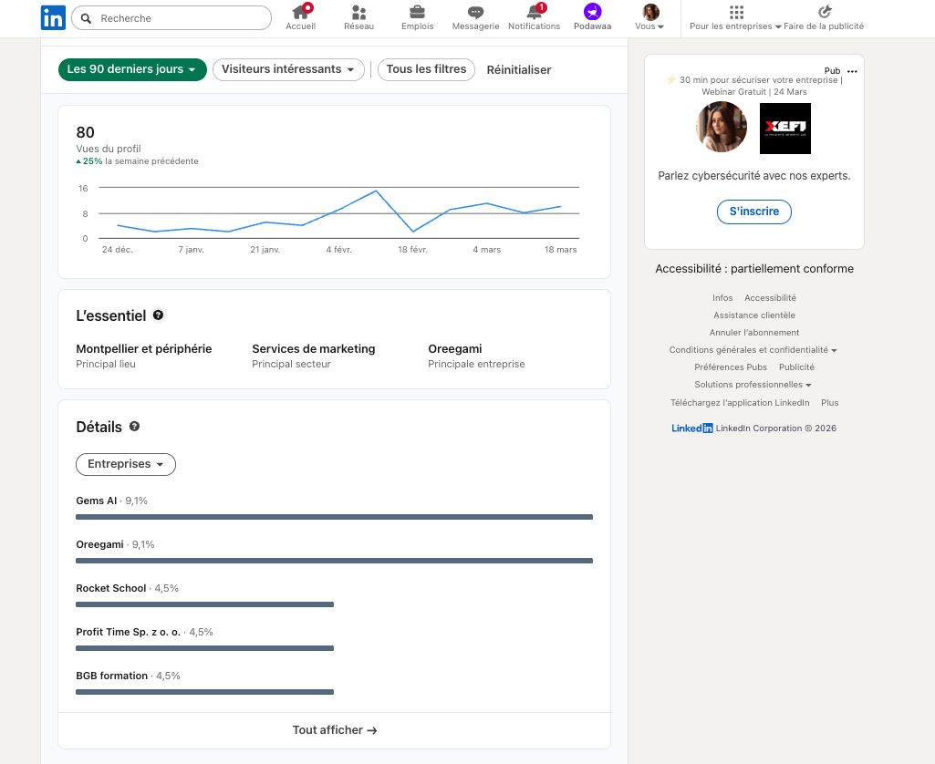Open help icon next to Détails

coord(133,427)
